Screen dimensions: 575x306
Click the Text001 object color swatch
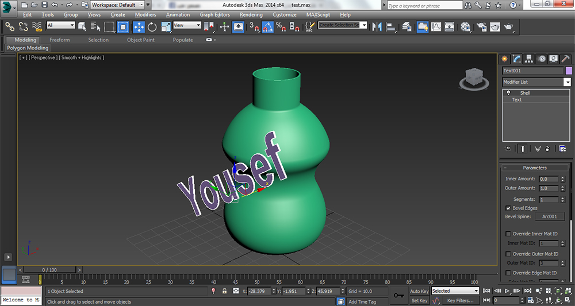(x=569, y=71)
